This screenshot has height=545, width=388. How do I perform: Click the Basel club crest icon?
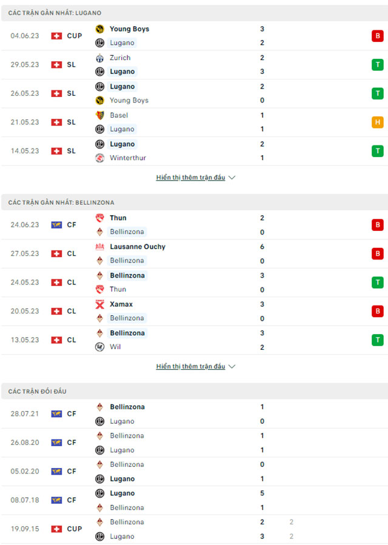100,115
